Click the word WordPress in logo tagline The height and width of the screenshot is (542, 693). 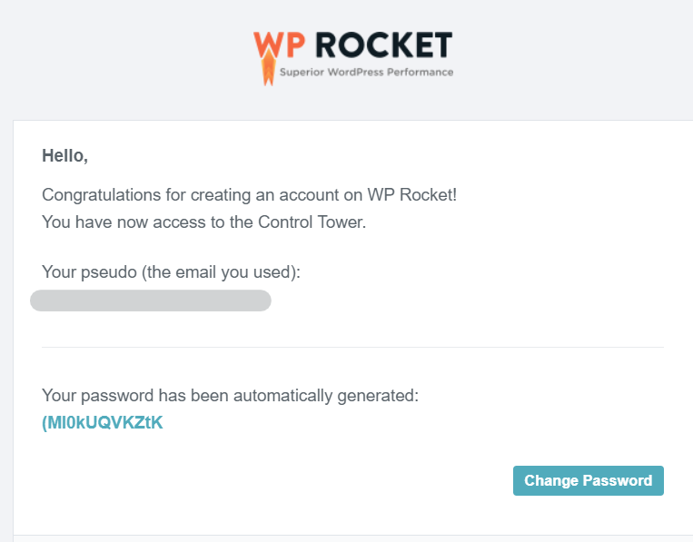point(356,72)
